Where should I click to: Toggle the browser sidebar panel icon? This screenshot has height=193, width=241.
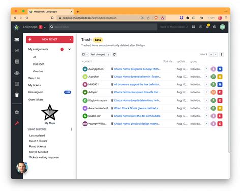194,18
